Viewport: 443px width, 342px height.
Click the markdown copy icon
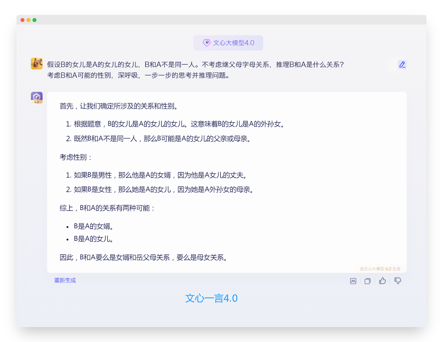(353, 281)
